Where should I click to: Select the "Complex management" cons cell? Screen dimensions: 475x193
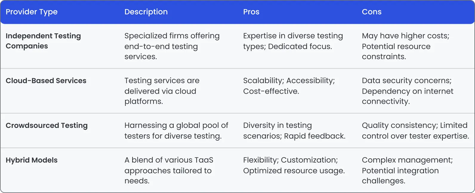click(407, 170)
